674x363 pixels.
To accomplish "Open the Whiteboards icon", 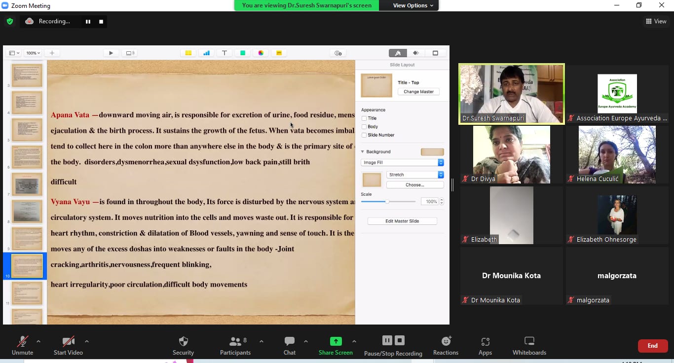I will (x=529, y=341).
